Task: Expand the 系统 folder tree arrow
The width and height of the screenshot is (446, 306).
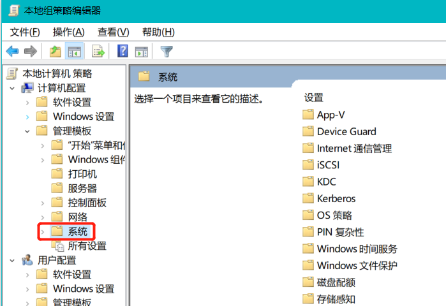Action: click(43, 231)
